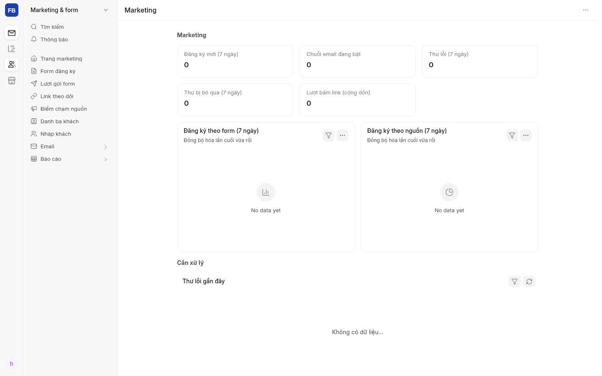Open the mail icon in left rail

coord(12,33)
